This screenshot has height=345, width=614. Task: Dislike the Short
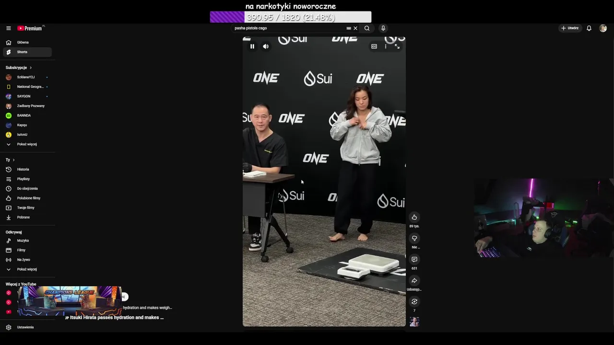[414, 239]
